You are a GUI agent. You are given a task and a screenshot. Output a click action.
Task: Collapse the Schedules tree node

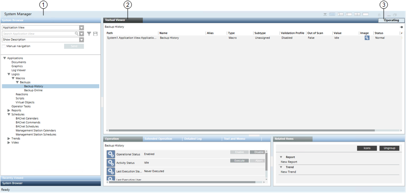9,115
